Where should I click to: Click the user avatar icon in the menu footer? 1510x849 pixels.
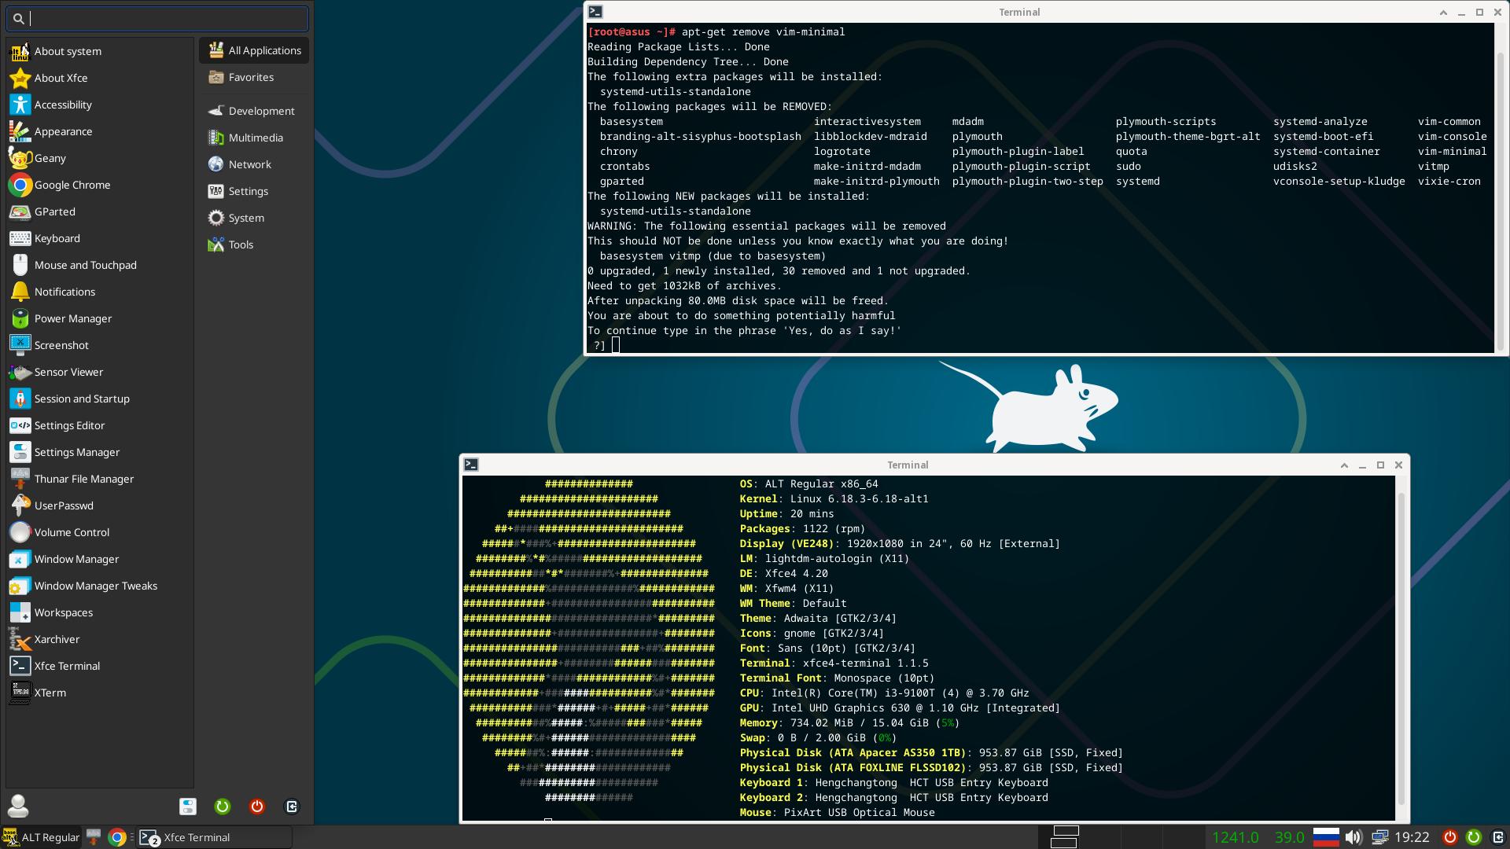(18, 806)
